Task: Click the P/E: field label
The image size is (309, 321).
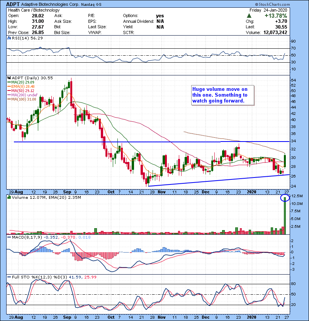Action: point(92,16)
